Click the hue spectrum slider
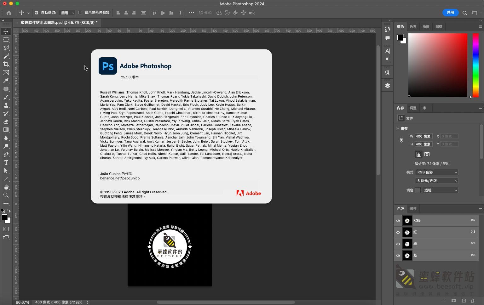 [475, 65]
